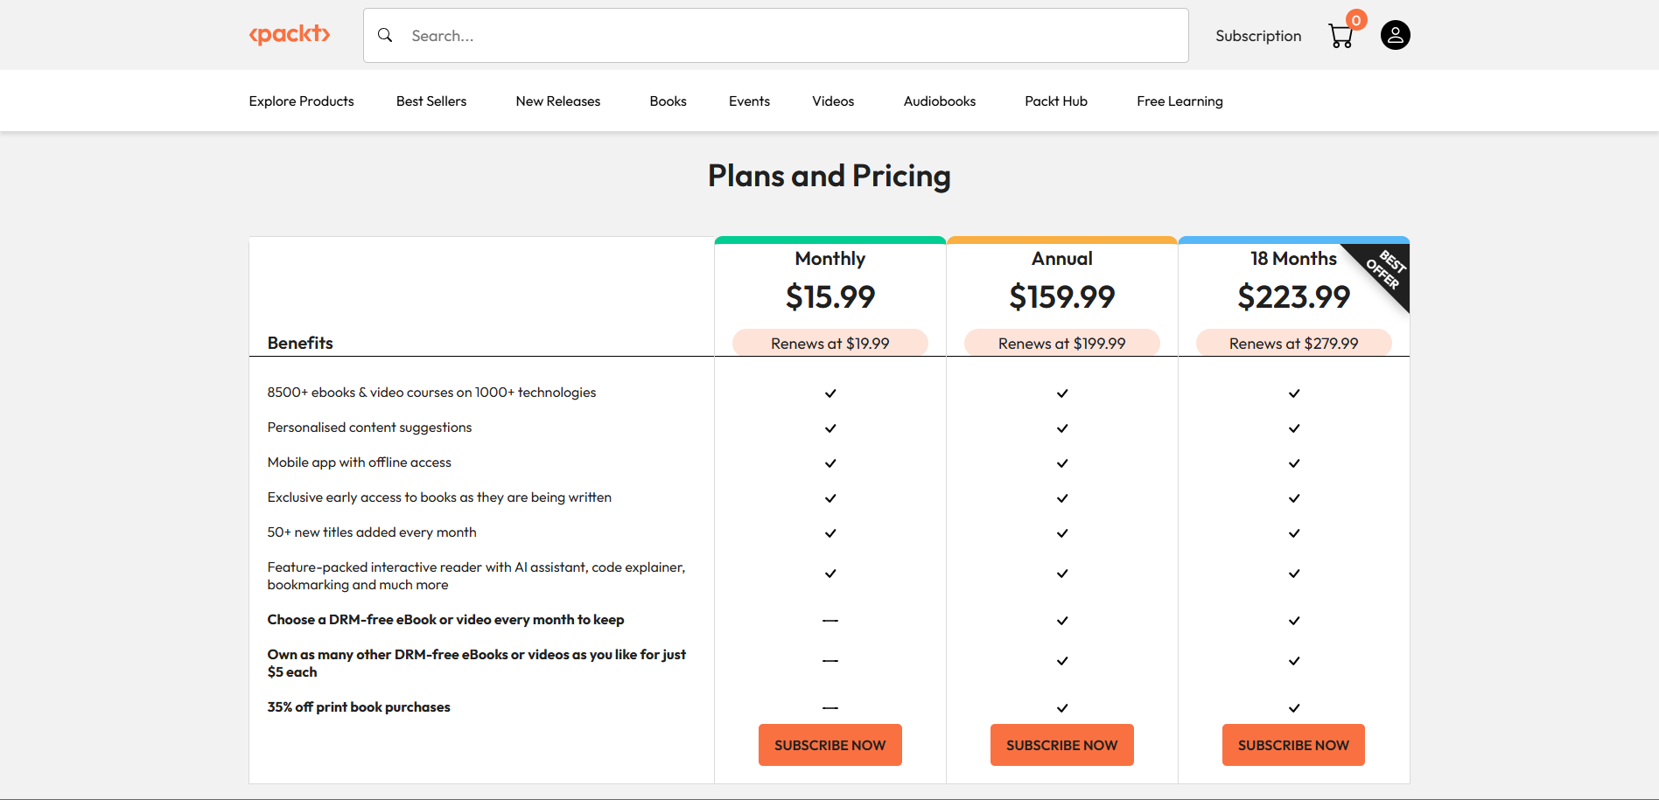Click the $159.99 price
The width and height of the screenshot is (1659, 800).
1062,297
